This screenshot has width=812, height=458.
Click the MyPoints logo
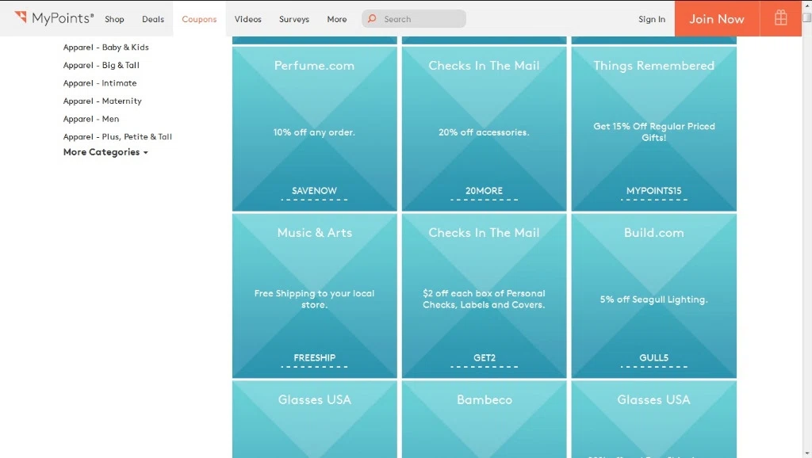pyautogui.click(x=54, y=18)
